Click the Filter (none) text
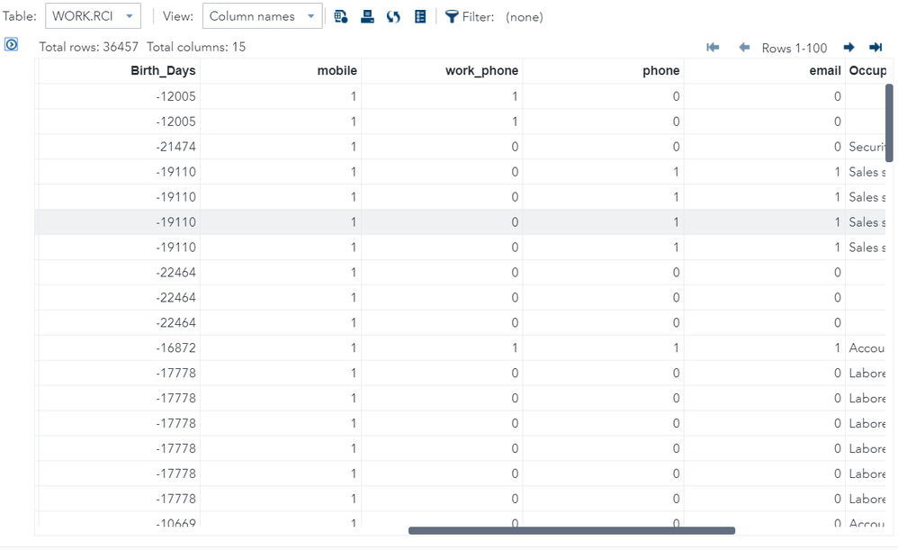898x550 pixels. (524, 16)
